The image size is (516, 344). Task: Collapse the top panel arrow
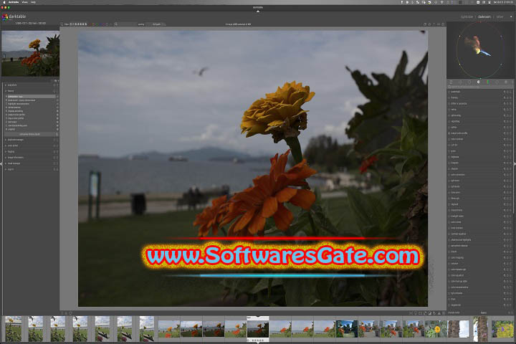tap(258, 11)
